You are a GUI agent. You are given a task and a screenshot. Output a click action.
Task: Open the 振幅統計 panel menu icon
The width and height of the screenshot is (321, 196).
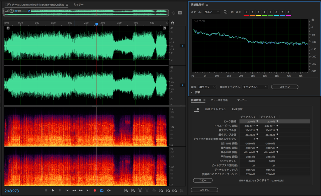click(204, 100)
